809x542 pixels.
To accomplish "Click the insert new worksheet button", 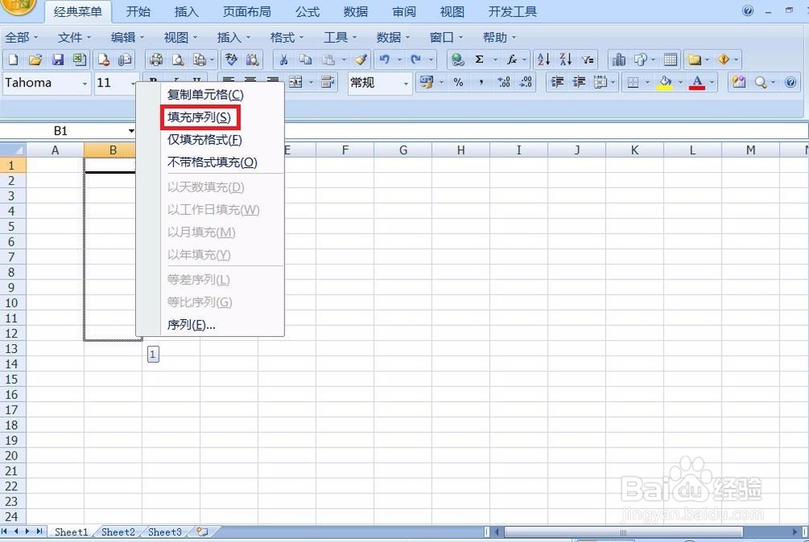I will click(x=203, y=531).
